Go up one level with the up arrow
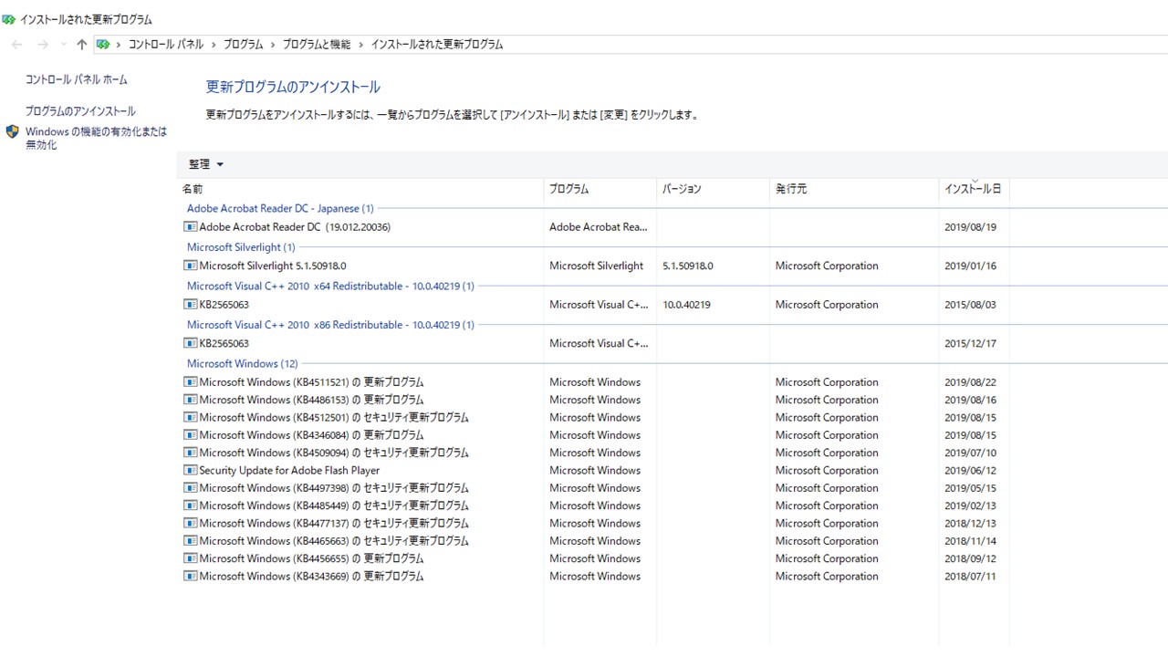This screenshot has height=657, width=1168. click(x=82, y=45)
